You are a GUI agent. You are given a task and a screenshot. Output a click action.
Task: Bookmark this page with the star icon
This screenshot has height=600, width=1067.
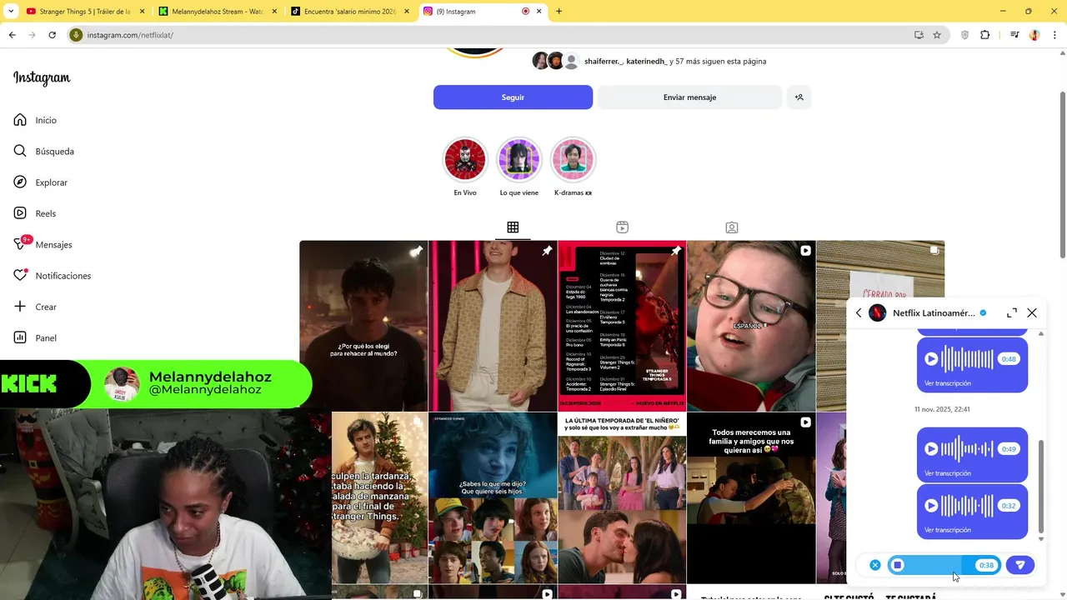[x=937, y=35]
